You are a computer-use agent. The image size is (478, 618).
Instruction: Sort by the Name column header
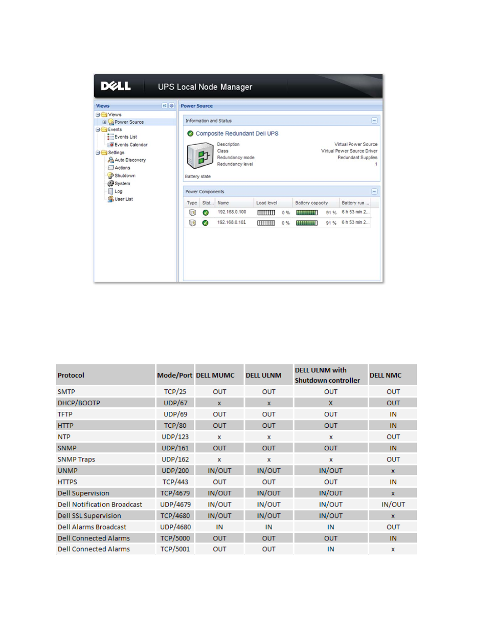pyautogui.click(x=234, y=203)
